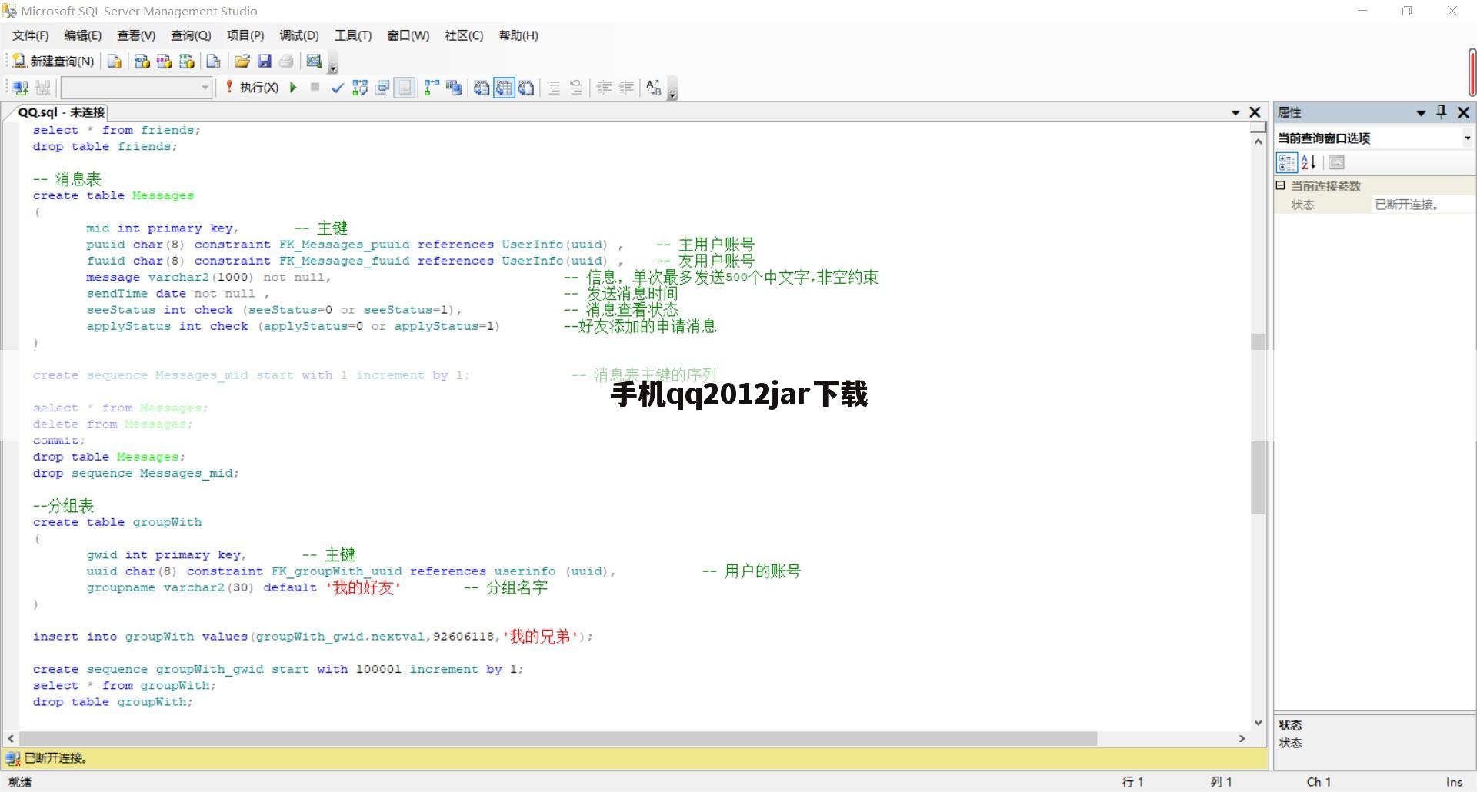Toggle Include Actual Execution Plan
This screenshot has width=1477, height=792.
click(x=432, y=88)
